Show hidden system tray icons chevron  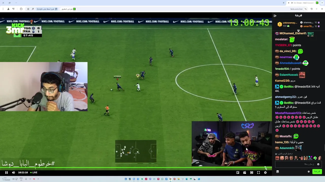coord(38,179)
